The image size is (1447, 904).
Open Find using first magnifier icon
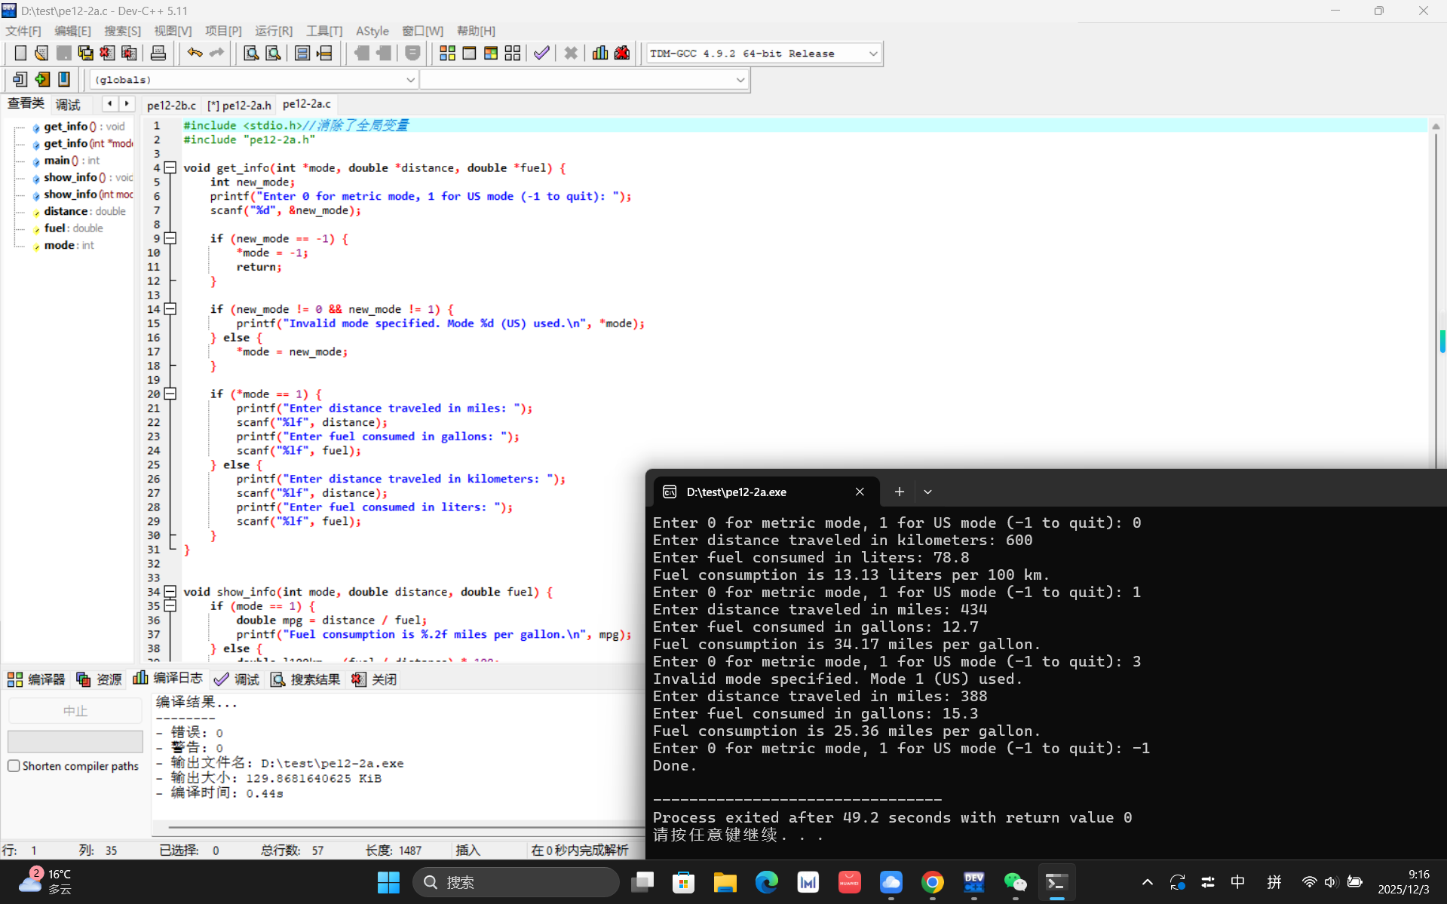(251, 53)
